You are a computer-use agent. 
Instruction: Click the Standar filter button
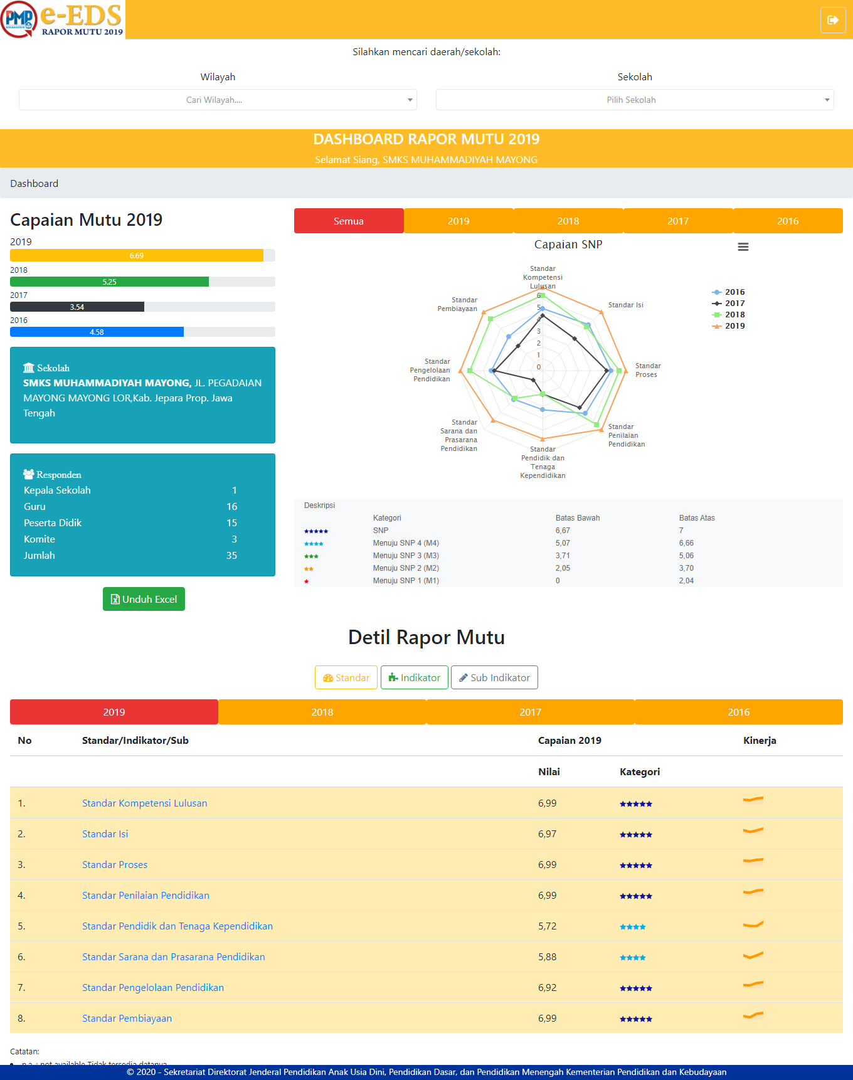click(346, 677)
